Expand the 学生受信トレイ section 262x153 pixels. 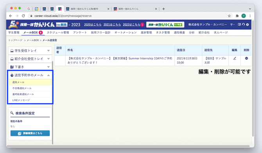pos(30,50)
